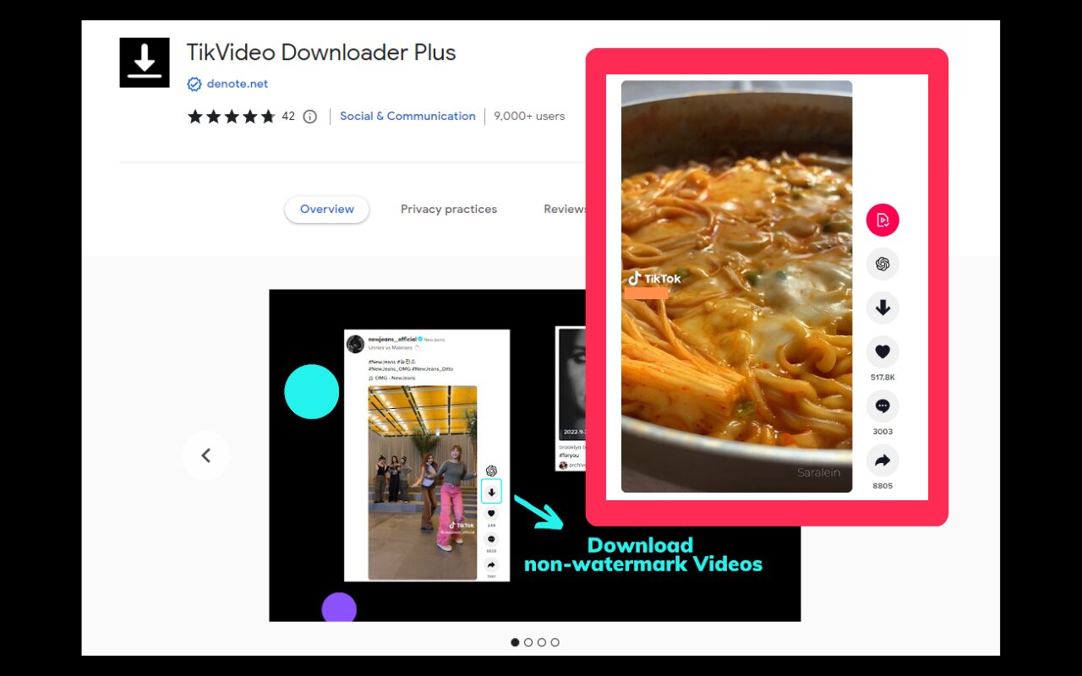Click the share arrow showing 8805
1082x676 pixels.
pyautogui.click(x=883, y=461)
